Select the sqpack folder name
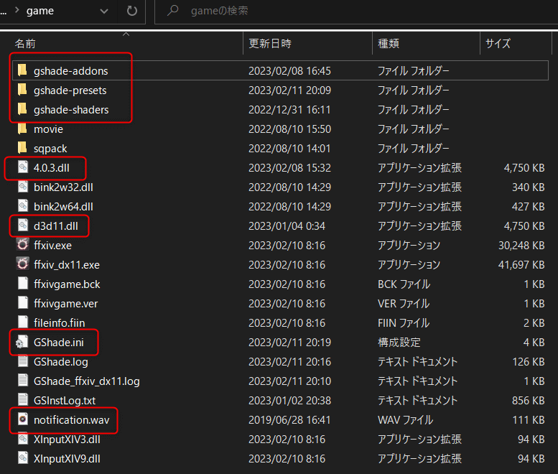 tap(50, 149)
